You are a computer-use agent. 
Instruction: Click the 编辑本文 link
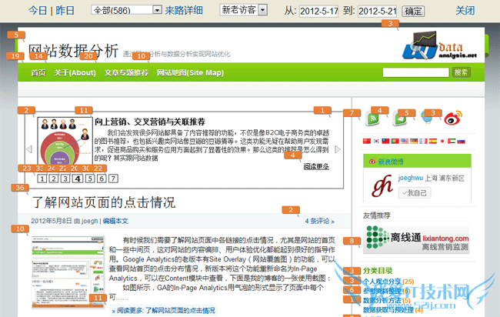click(x=115, y=221)
